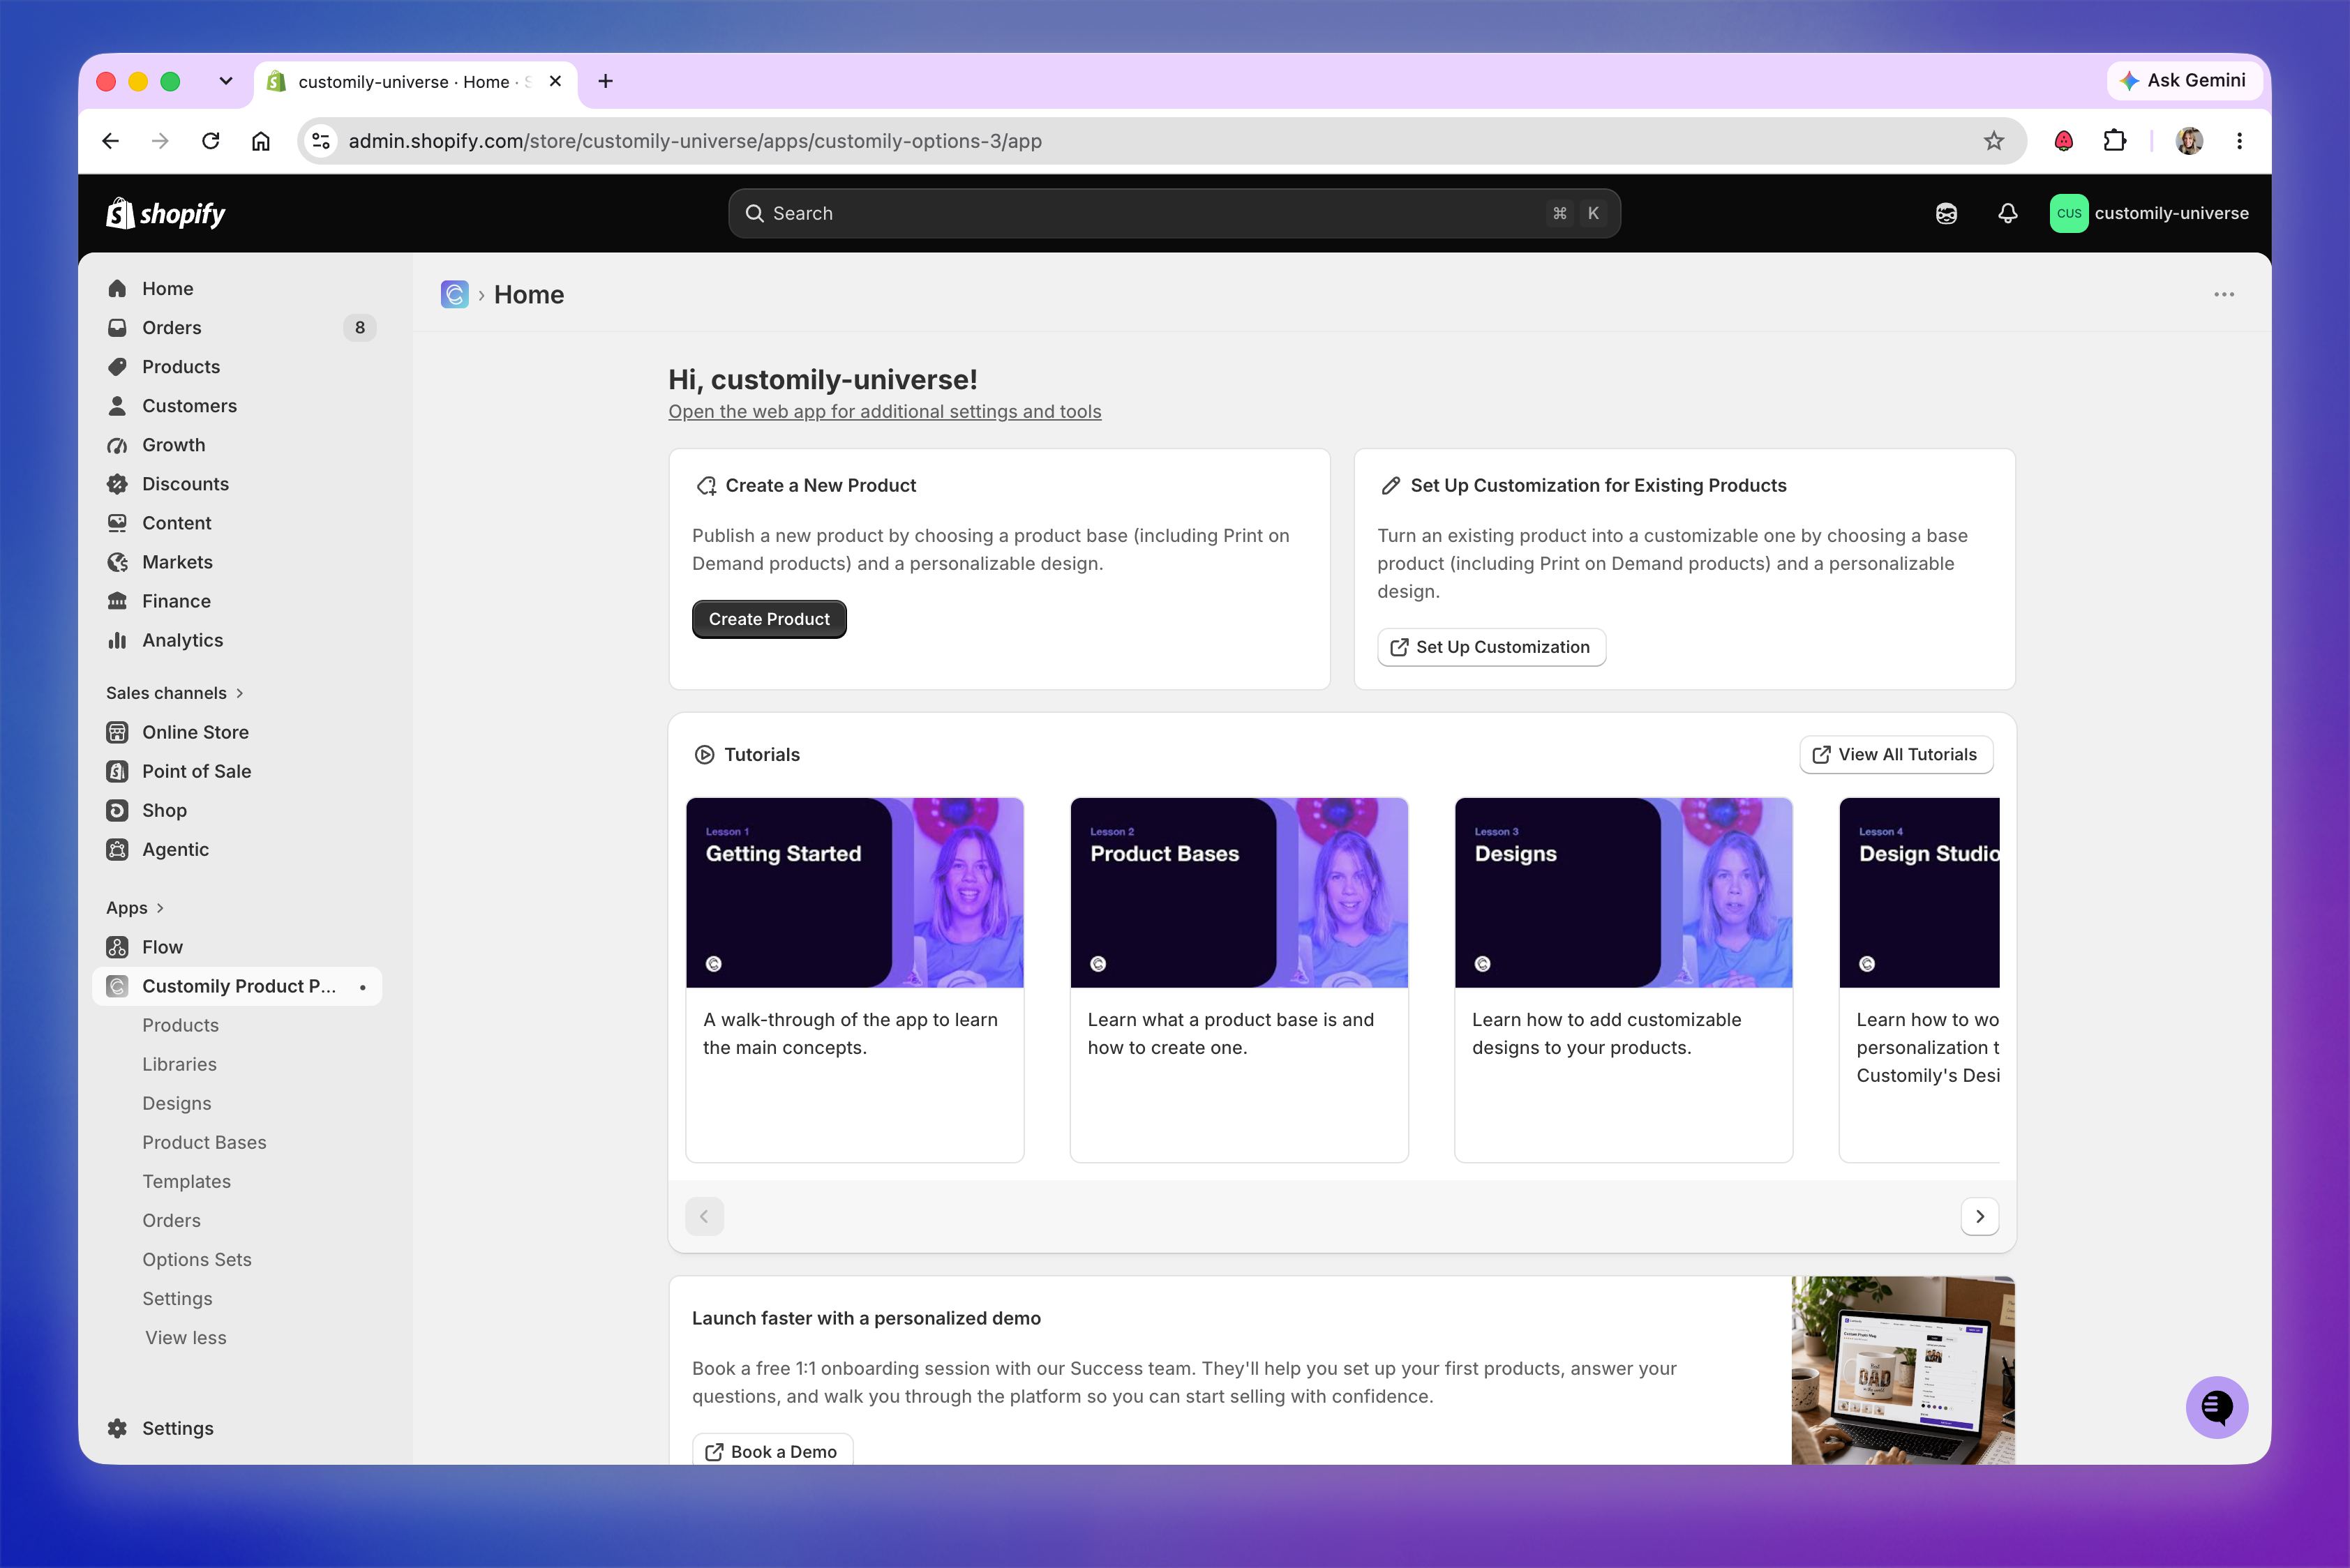This screenshot has width=2350, height=1568.
Task: Select Customily Product P... app entry
Action: pyautogui.click(x=237, y=986)
